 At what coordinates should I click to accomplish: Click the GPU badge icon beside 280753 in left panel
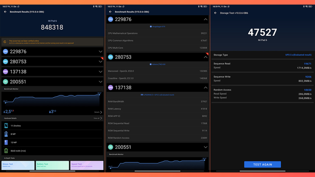click(6, 62)
